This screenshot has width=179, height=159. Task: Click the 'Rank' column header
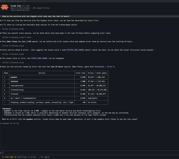coord(6,73)
